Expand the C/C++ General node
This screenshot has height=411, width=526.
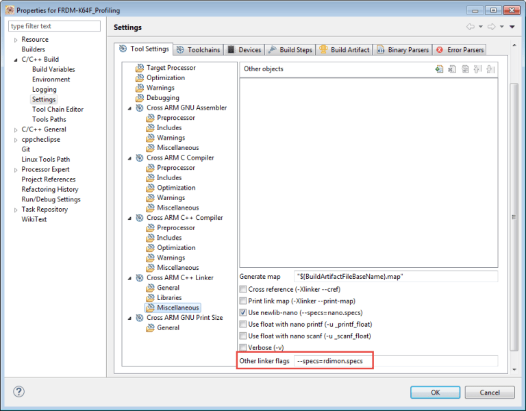pyautogui.click(x=16, y=130)
